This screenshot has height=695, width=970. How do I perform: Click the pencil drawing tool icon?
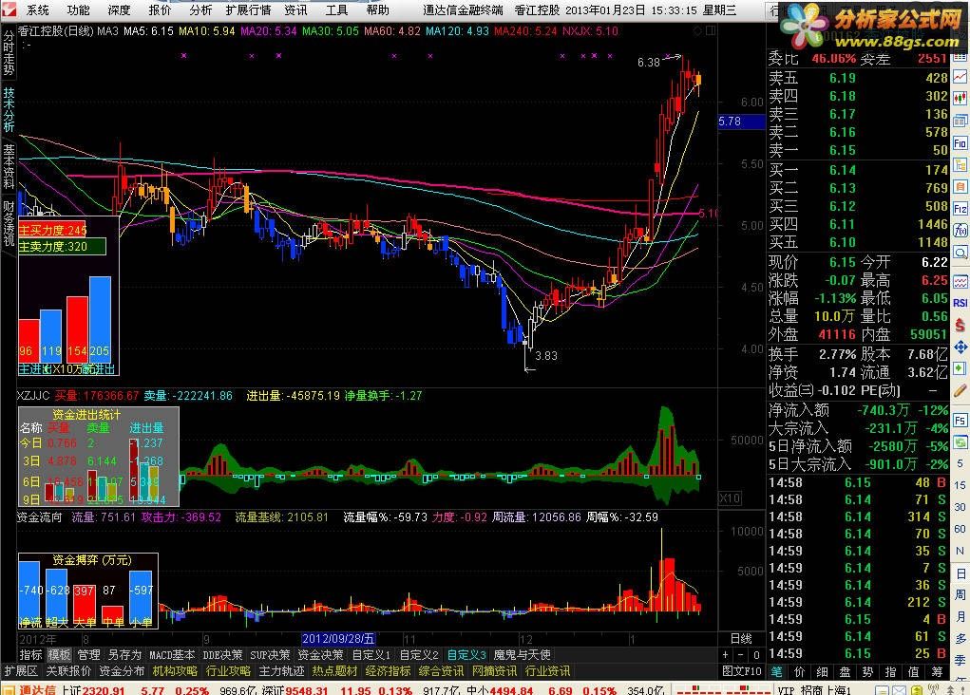point(960,390)
